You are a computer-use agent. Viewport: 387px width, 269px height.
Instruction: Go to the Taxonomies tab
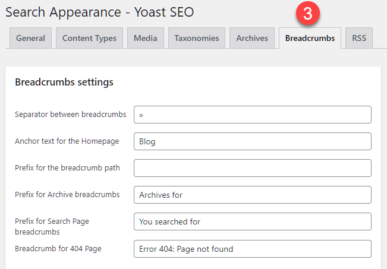pos(197,38)
